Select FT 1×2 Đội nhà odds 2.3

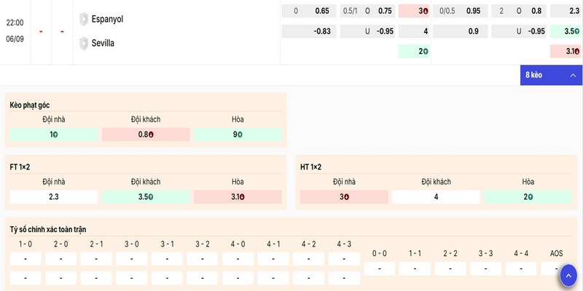(54, 196)
